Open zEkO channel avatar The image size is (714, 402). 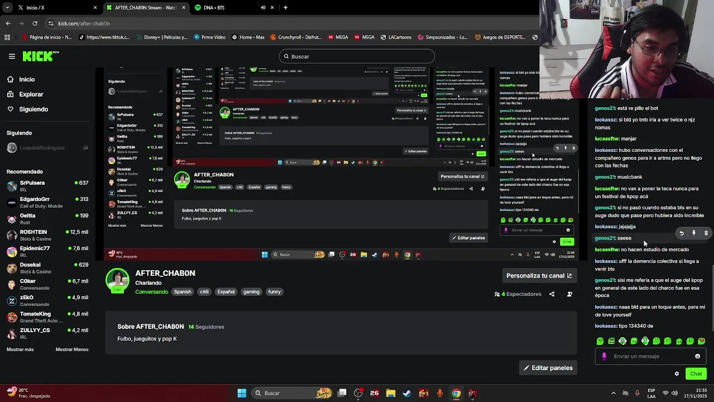point(12,300)
